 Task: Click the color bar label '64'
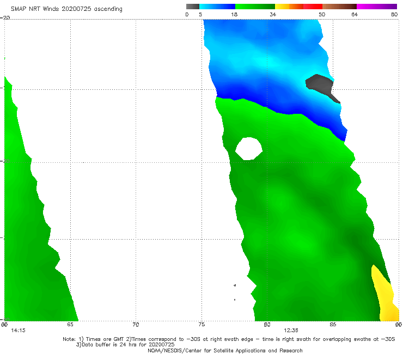coord(355,15)
